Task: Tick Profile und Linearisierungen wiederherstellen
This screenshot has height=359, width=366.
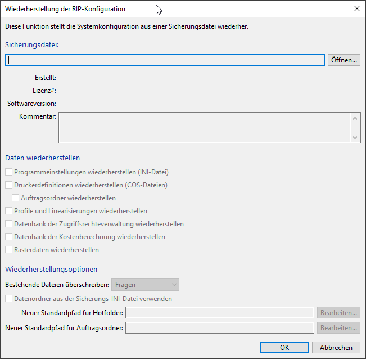Action: tap(8, 211)
